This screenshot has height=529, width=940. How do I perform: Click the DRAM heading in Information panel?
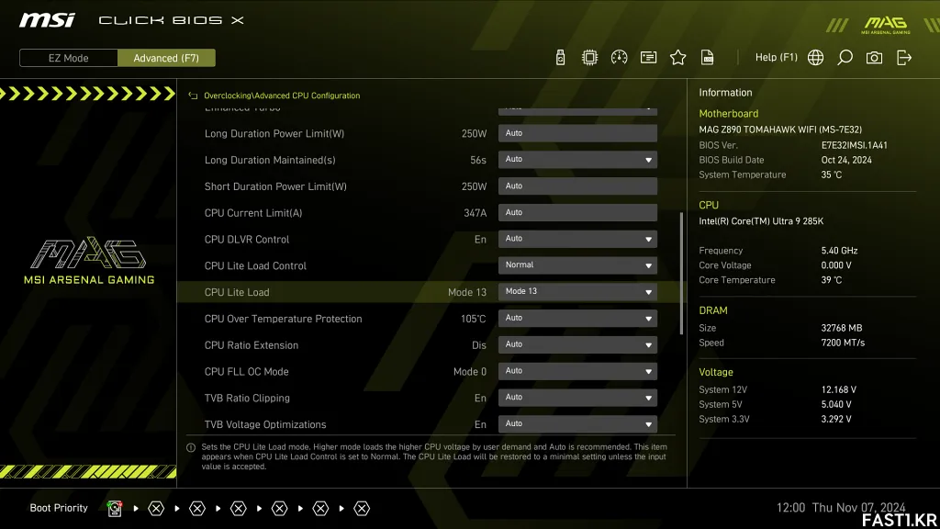(x=712, y=310)
